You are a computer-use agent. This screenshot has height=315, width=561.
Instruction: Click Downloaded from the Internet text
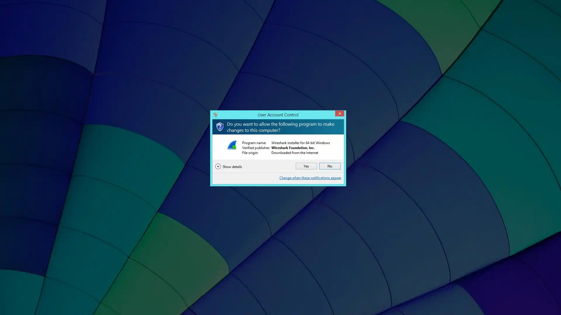coord(295,153)
